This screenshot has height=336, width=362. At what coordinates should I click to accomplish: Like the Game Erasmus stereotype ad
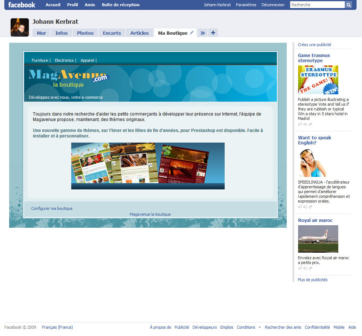pos(300,124)
